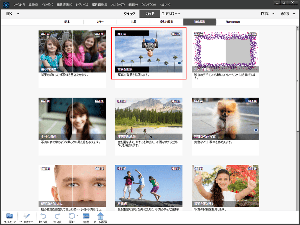Viewport: 300px width, 225px height.
Task: Click the 取り消し undo icon
Action: [x=43, y=216]
